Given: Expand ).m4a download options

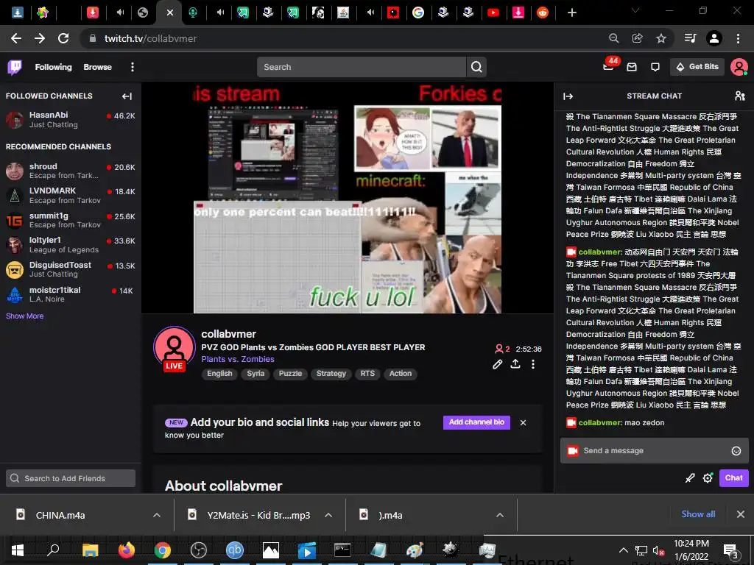Looking at the screenshot, I should (x=500, y=515).
